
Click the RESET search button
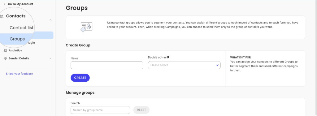coord(141,110)
